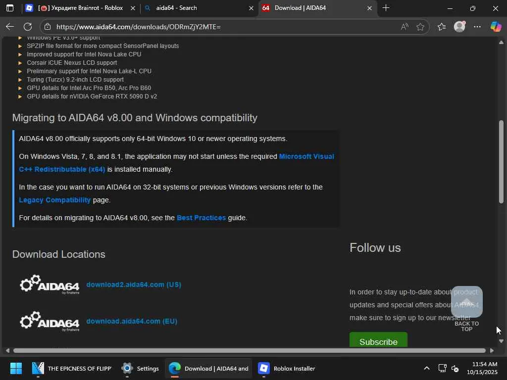Click 'SPZIP file format' list item
This screenshot has height=380, width=507.
(x=103, y=46)
